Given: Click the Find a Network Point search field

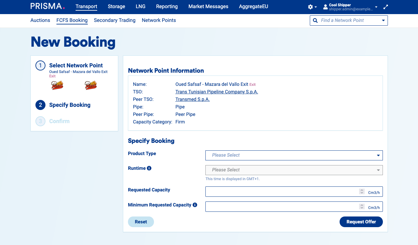Looking at the screenshot, I should coord(349,20).
